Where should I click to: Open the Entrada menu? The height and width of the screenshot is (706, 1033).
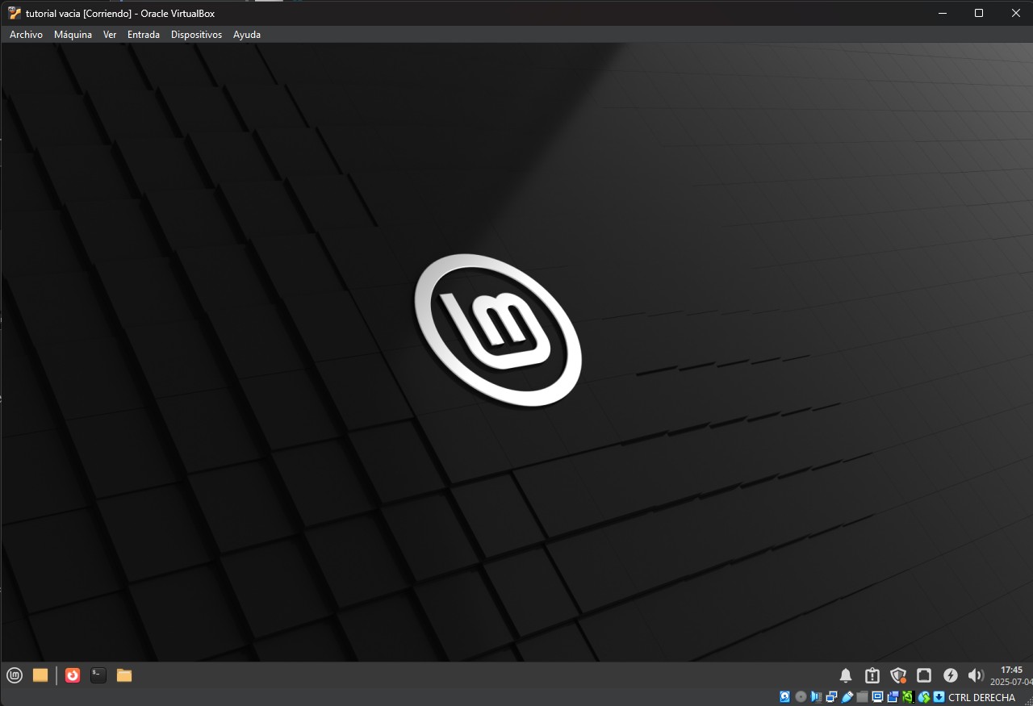144,35
